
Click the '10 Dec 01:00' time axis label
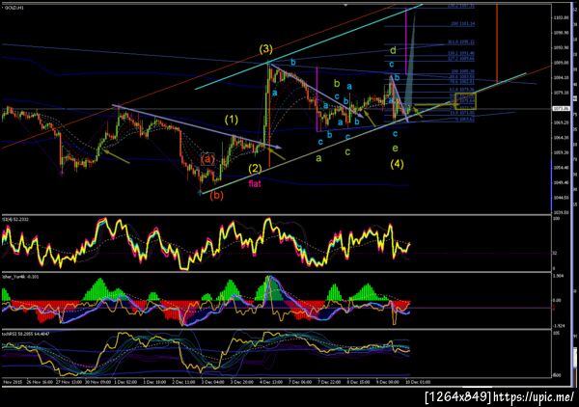(418, 382)
